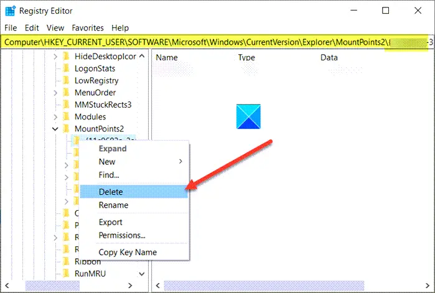Click the LowRegistry folder icon
The height and width of the screenshot is (293, 435).
[x=67, y=81]
